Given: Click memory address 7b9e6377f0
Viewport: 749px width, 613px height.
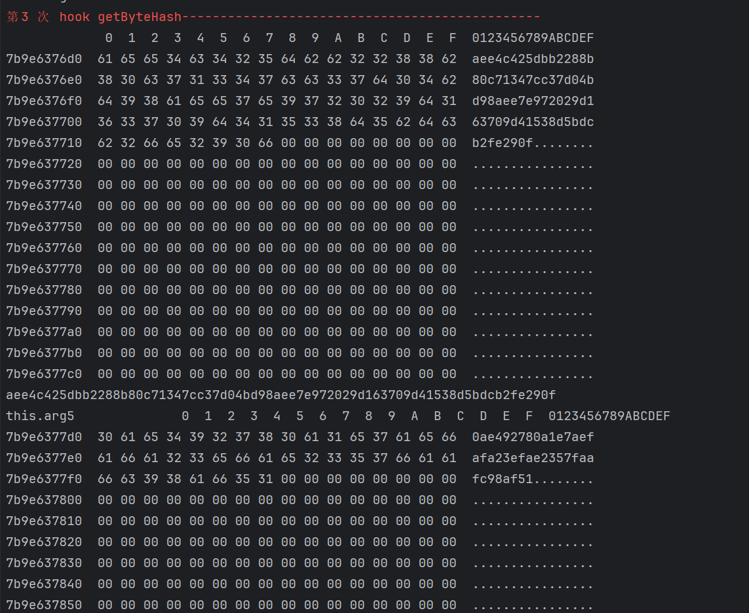Looking at the screenshot, I should pyautogui.click(x=44, y=479).
